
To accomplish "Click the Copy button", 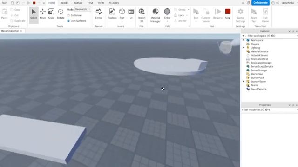I will (15, 9).
